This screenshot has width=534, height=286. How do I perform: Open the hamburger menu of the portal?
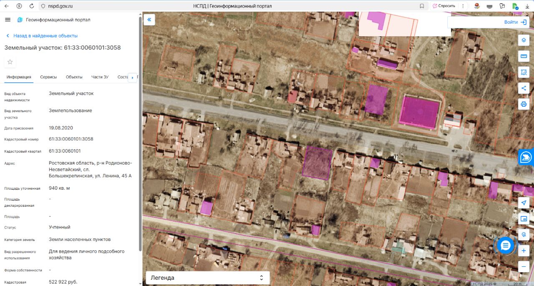8,20
